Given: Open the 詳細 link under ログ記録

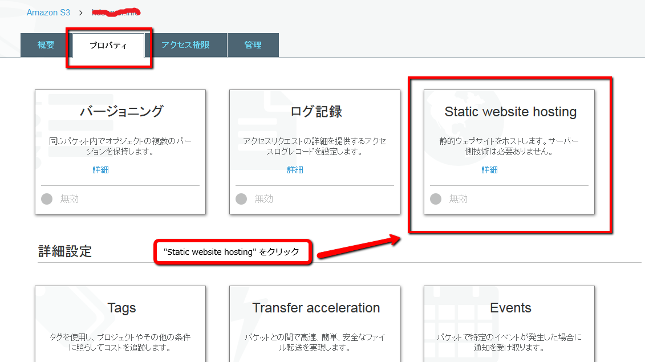Looking at the screenshot, I should click(x=295, y=170).
